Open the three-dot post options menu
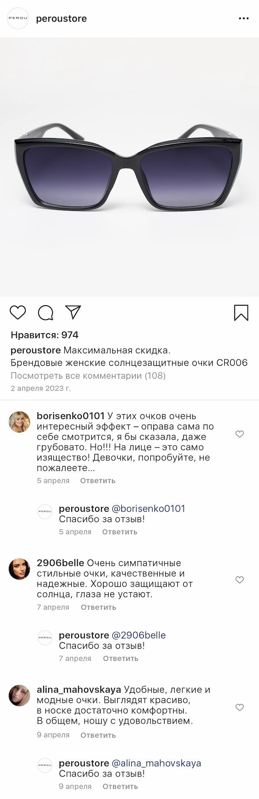 coord(244,19)
